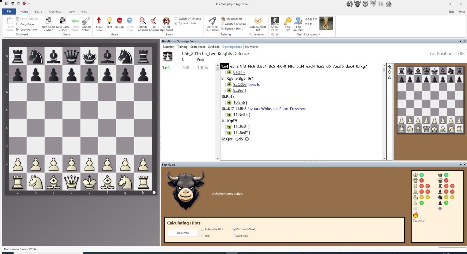Viewport: 467px width, 254px height.
Task: Switch to the LiveBook tab
Action: 213,47
